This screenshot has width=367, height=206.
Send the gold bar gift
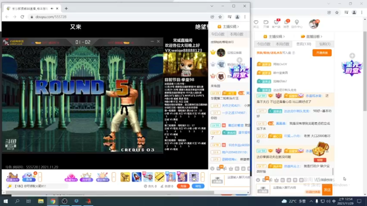(x=159, y=177)
